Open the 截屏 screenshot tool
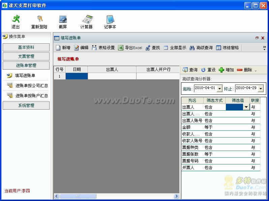This screenshot has width=269, height=201. (63, 22)
